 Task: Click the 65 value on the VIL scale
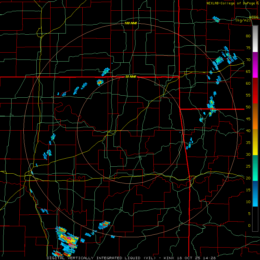(248, 72)
